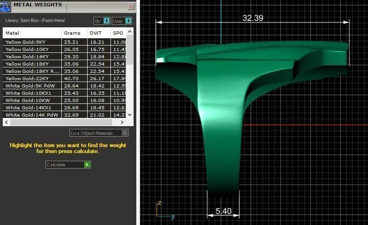Sort by the SPG column header
This screenshot has width=368, height=225.
click(x=118, y=33)
